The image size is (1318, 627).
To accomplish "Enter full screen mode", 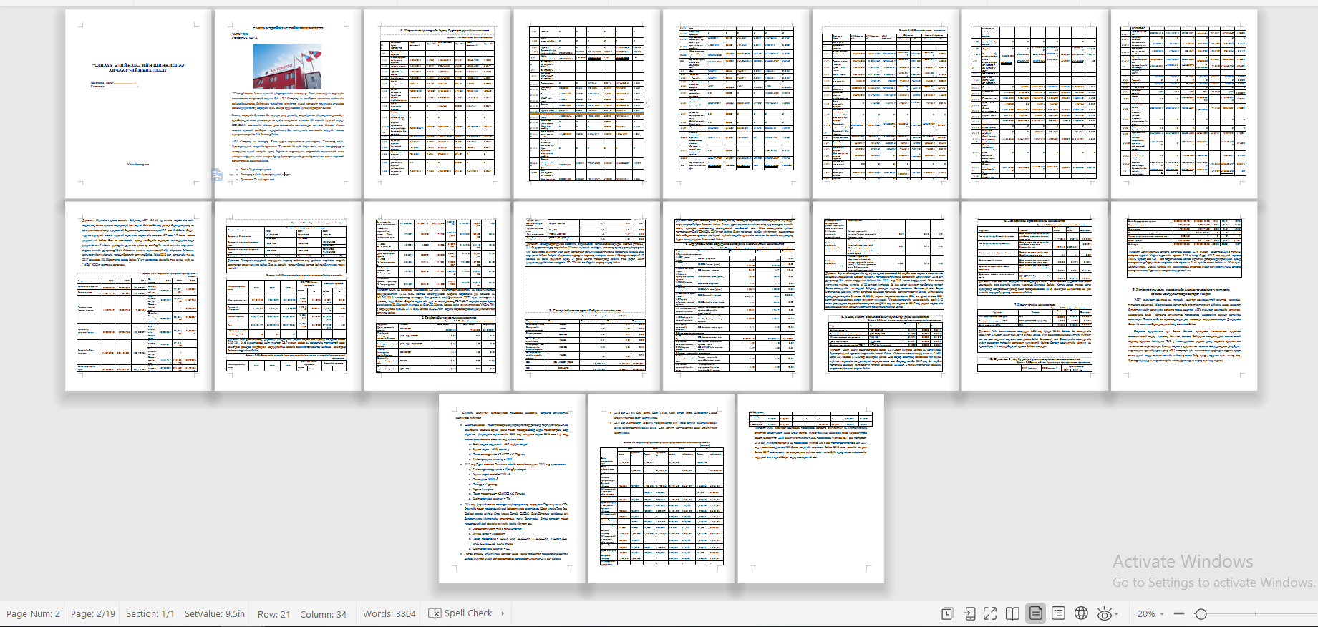I will tap(990, 613).
